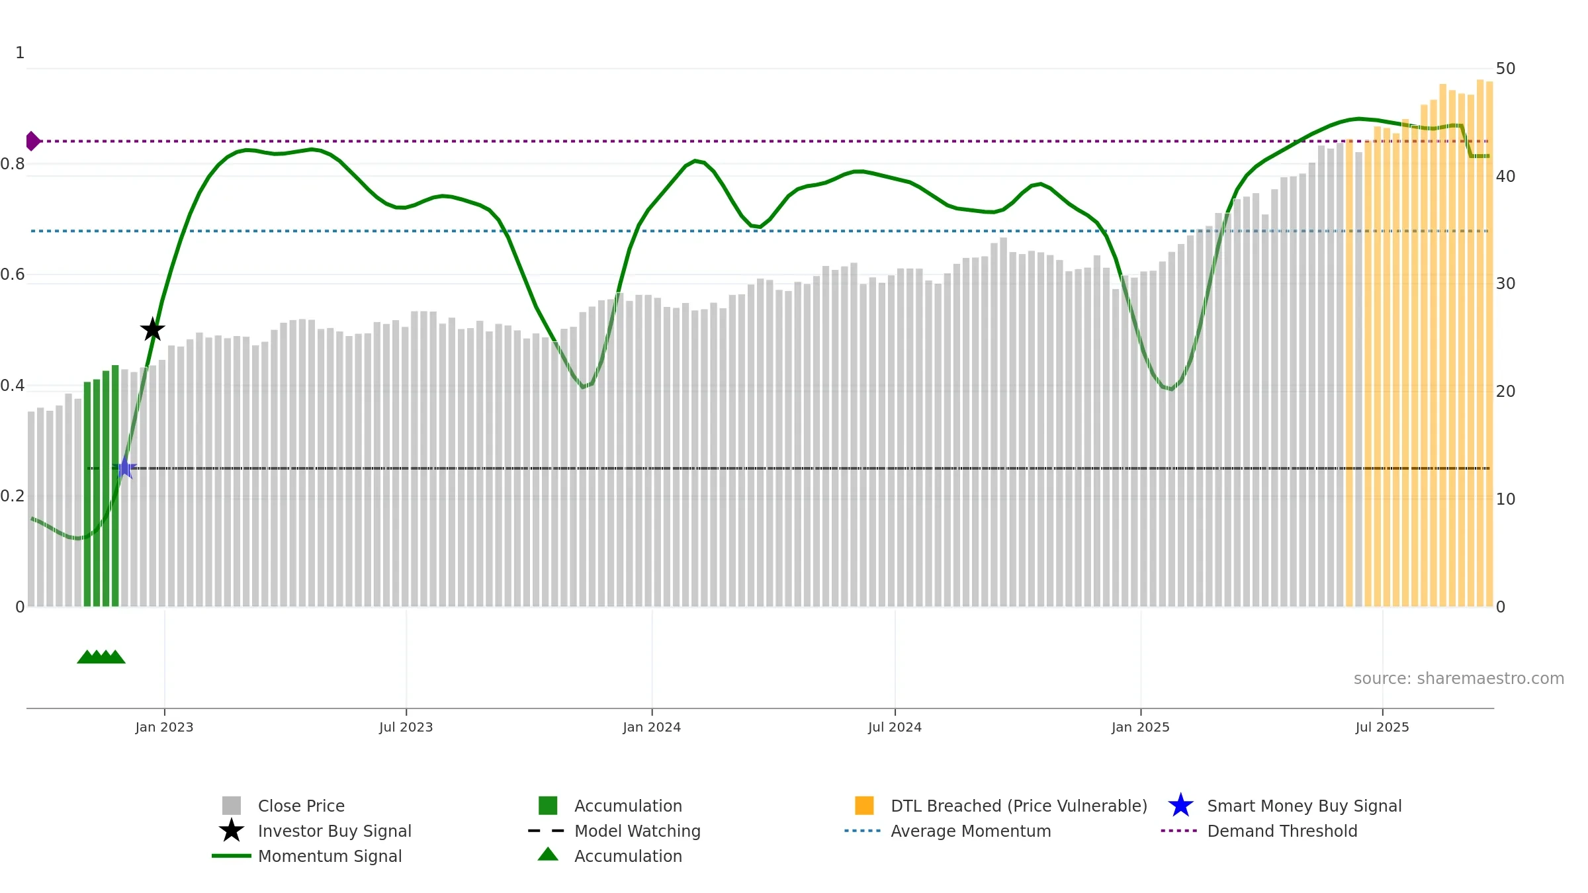1588x893 pixels.
Task: Click the green accumulation triangles below chart
Action: (101, 656)
